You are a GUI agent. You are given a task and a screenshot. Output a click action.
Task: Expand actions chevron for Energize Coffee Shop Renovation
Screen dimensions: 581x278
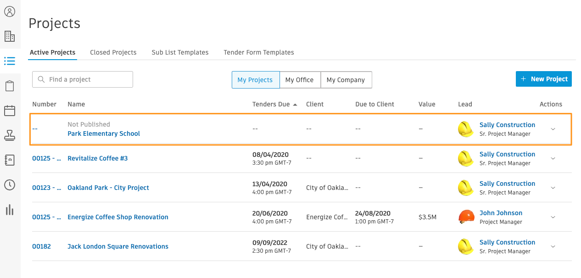click(x=553, y=217)
